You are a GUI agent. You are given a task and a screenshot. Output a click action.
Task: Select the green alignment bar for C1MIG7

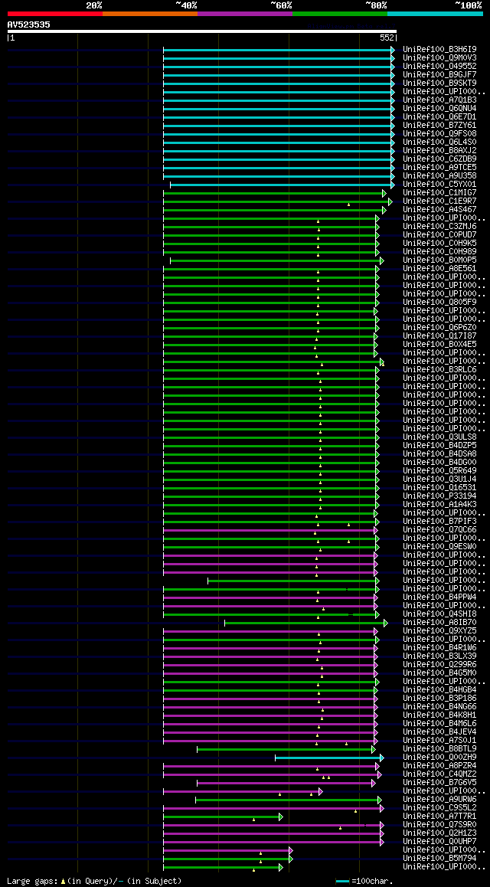[x=275, y=193]
